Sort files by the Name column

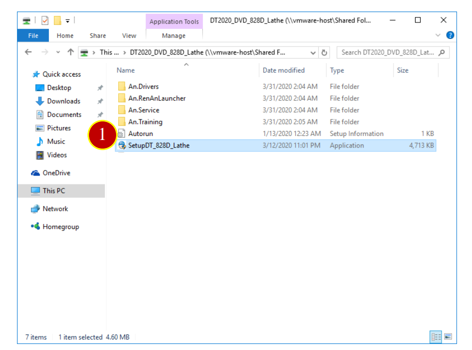coord(125,70)
